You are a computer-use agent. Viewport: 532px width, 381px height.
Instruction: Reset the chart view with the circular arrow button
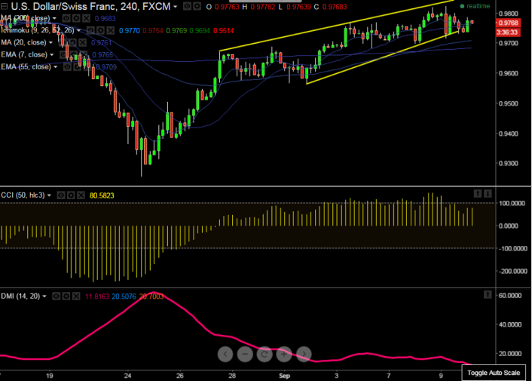pyautogui.click(x=264, y=354)
